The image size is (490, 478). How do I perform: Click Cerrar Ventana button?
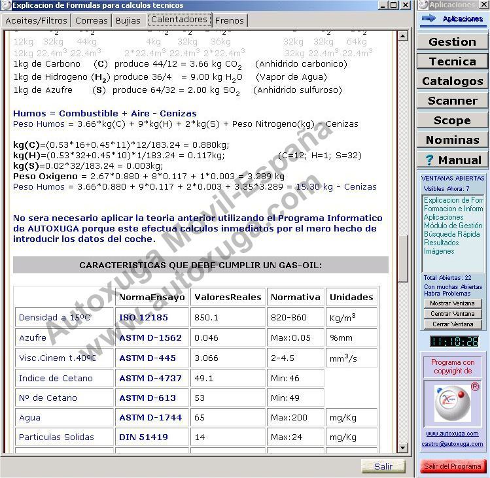coord(452,324)
